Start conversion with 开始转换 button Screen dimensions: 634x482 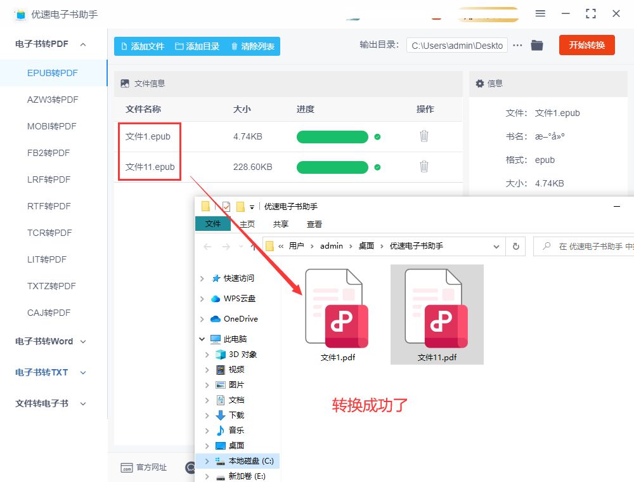(586, 45)
